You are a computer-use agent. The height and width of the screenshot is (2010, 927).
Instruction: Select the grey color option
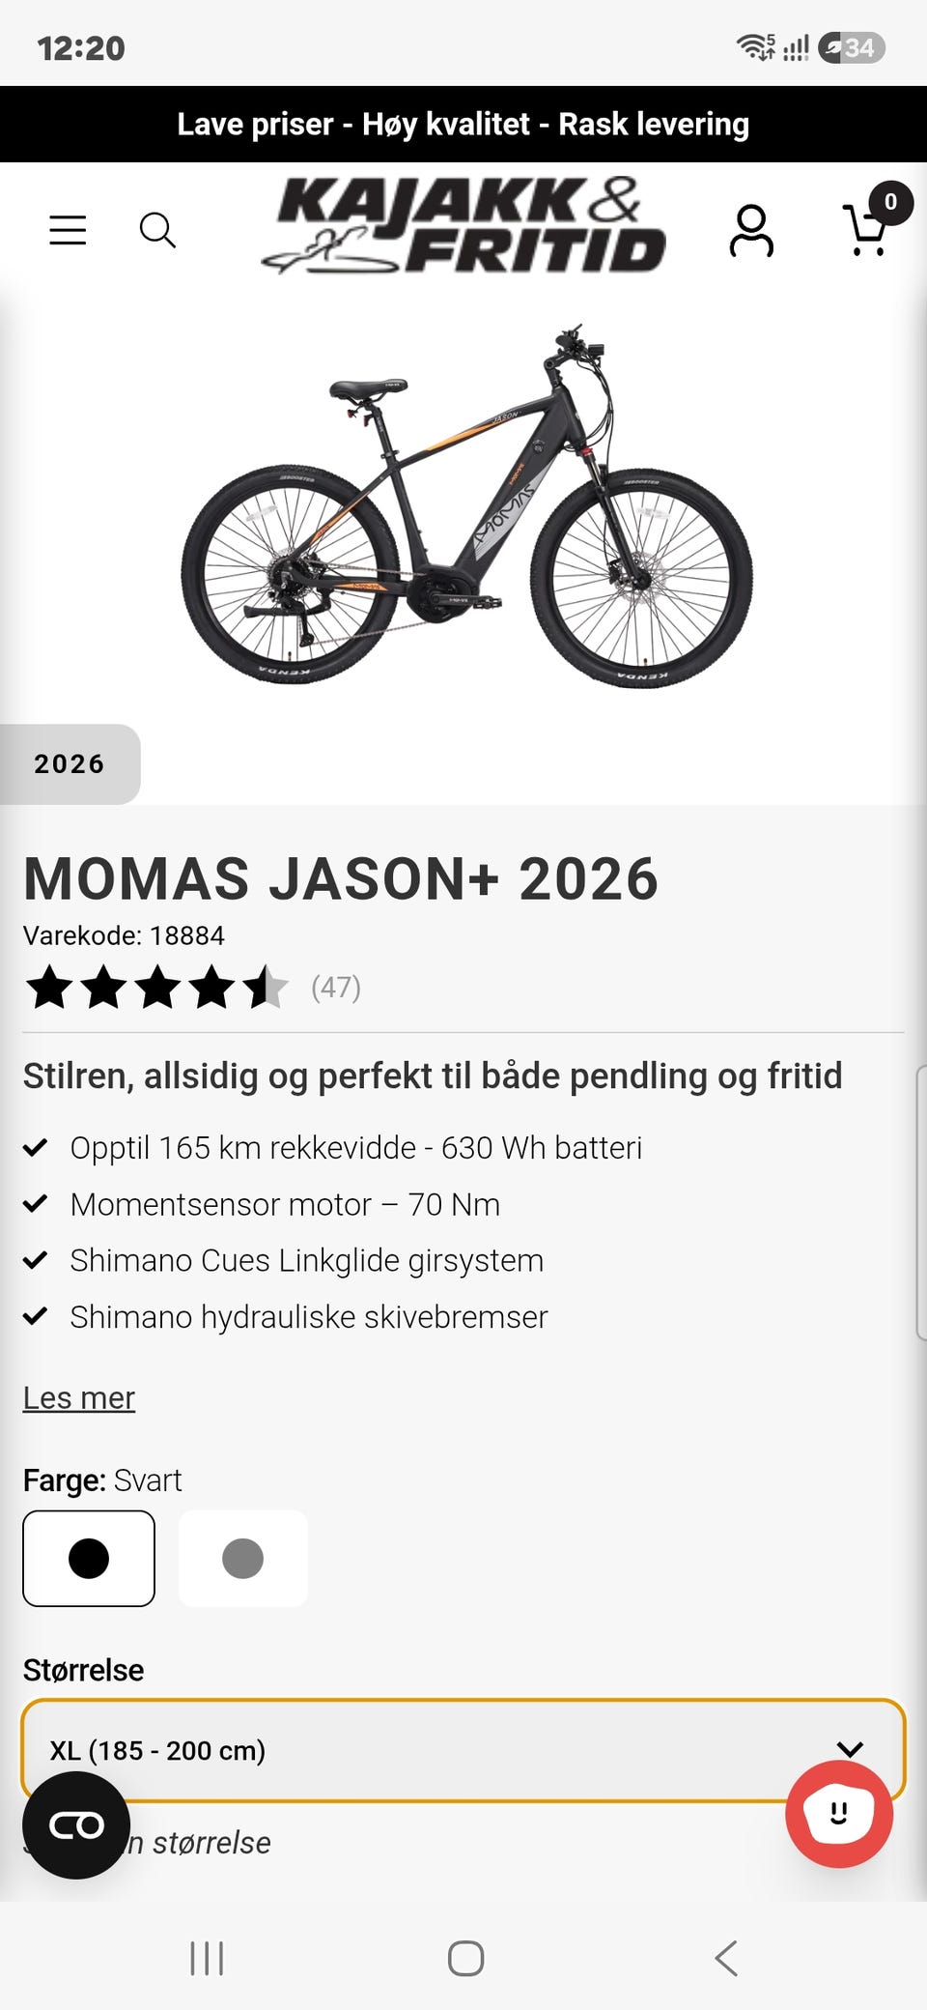tap(243, 1559)
